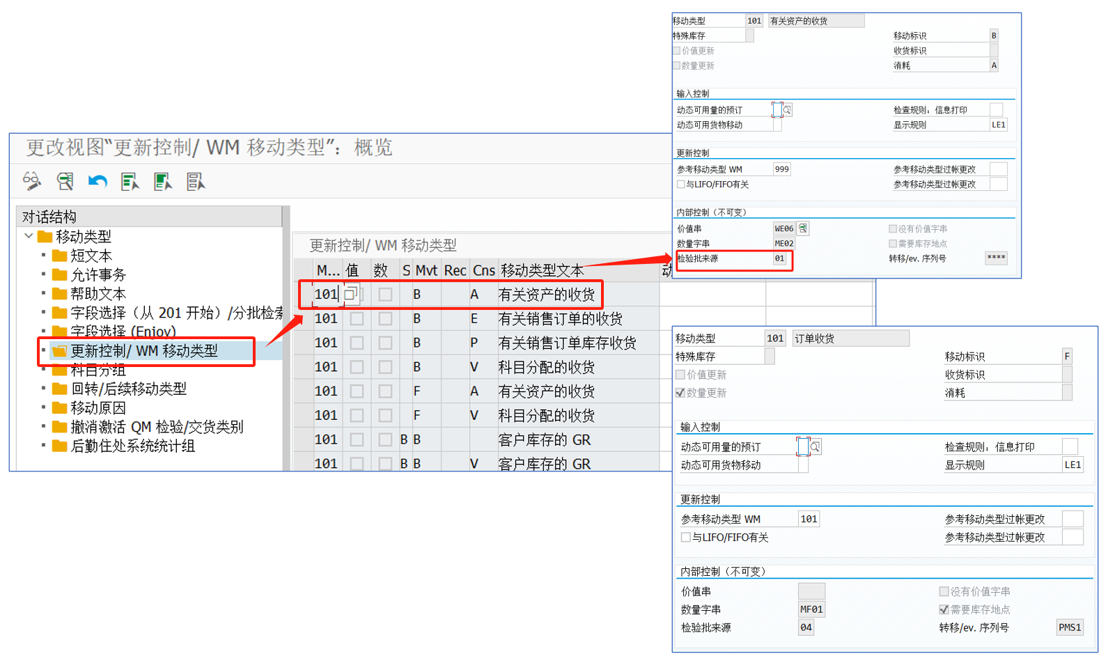Select the 有关销售订单库存收货 text cell
The image size is (1108, 663).
(577, 343)
